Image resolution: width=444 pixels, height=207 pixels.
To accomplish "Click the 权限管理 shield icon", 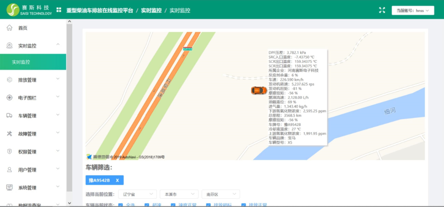I will [x=9, y=152].
